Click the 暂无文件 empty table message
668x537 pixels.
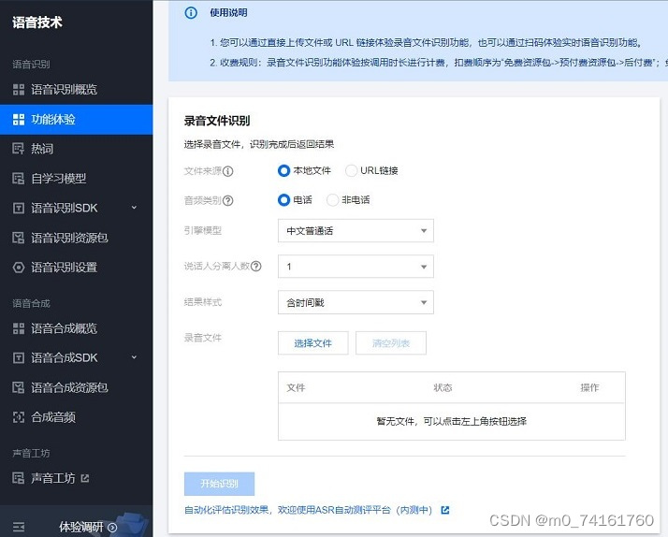click(452, 422)
